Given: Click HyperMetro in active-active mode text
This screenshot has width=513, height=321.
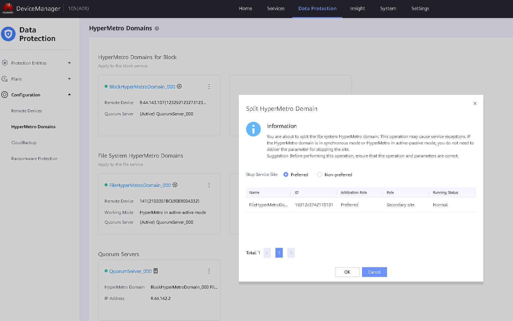Looking at the screenshot, I should tap(173, 212).
